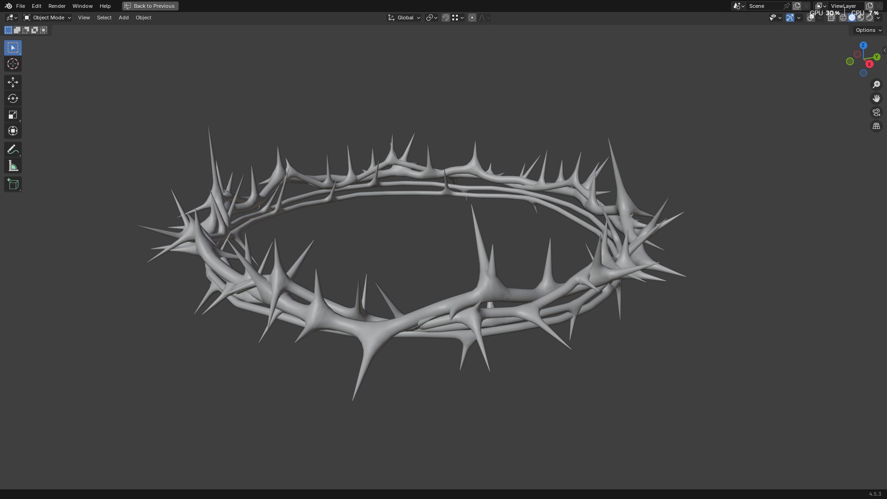Open the pivot point dropdown
887x499 pixels.
tap(431, 18)
